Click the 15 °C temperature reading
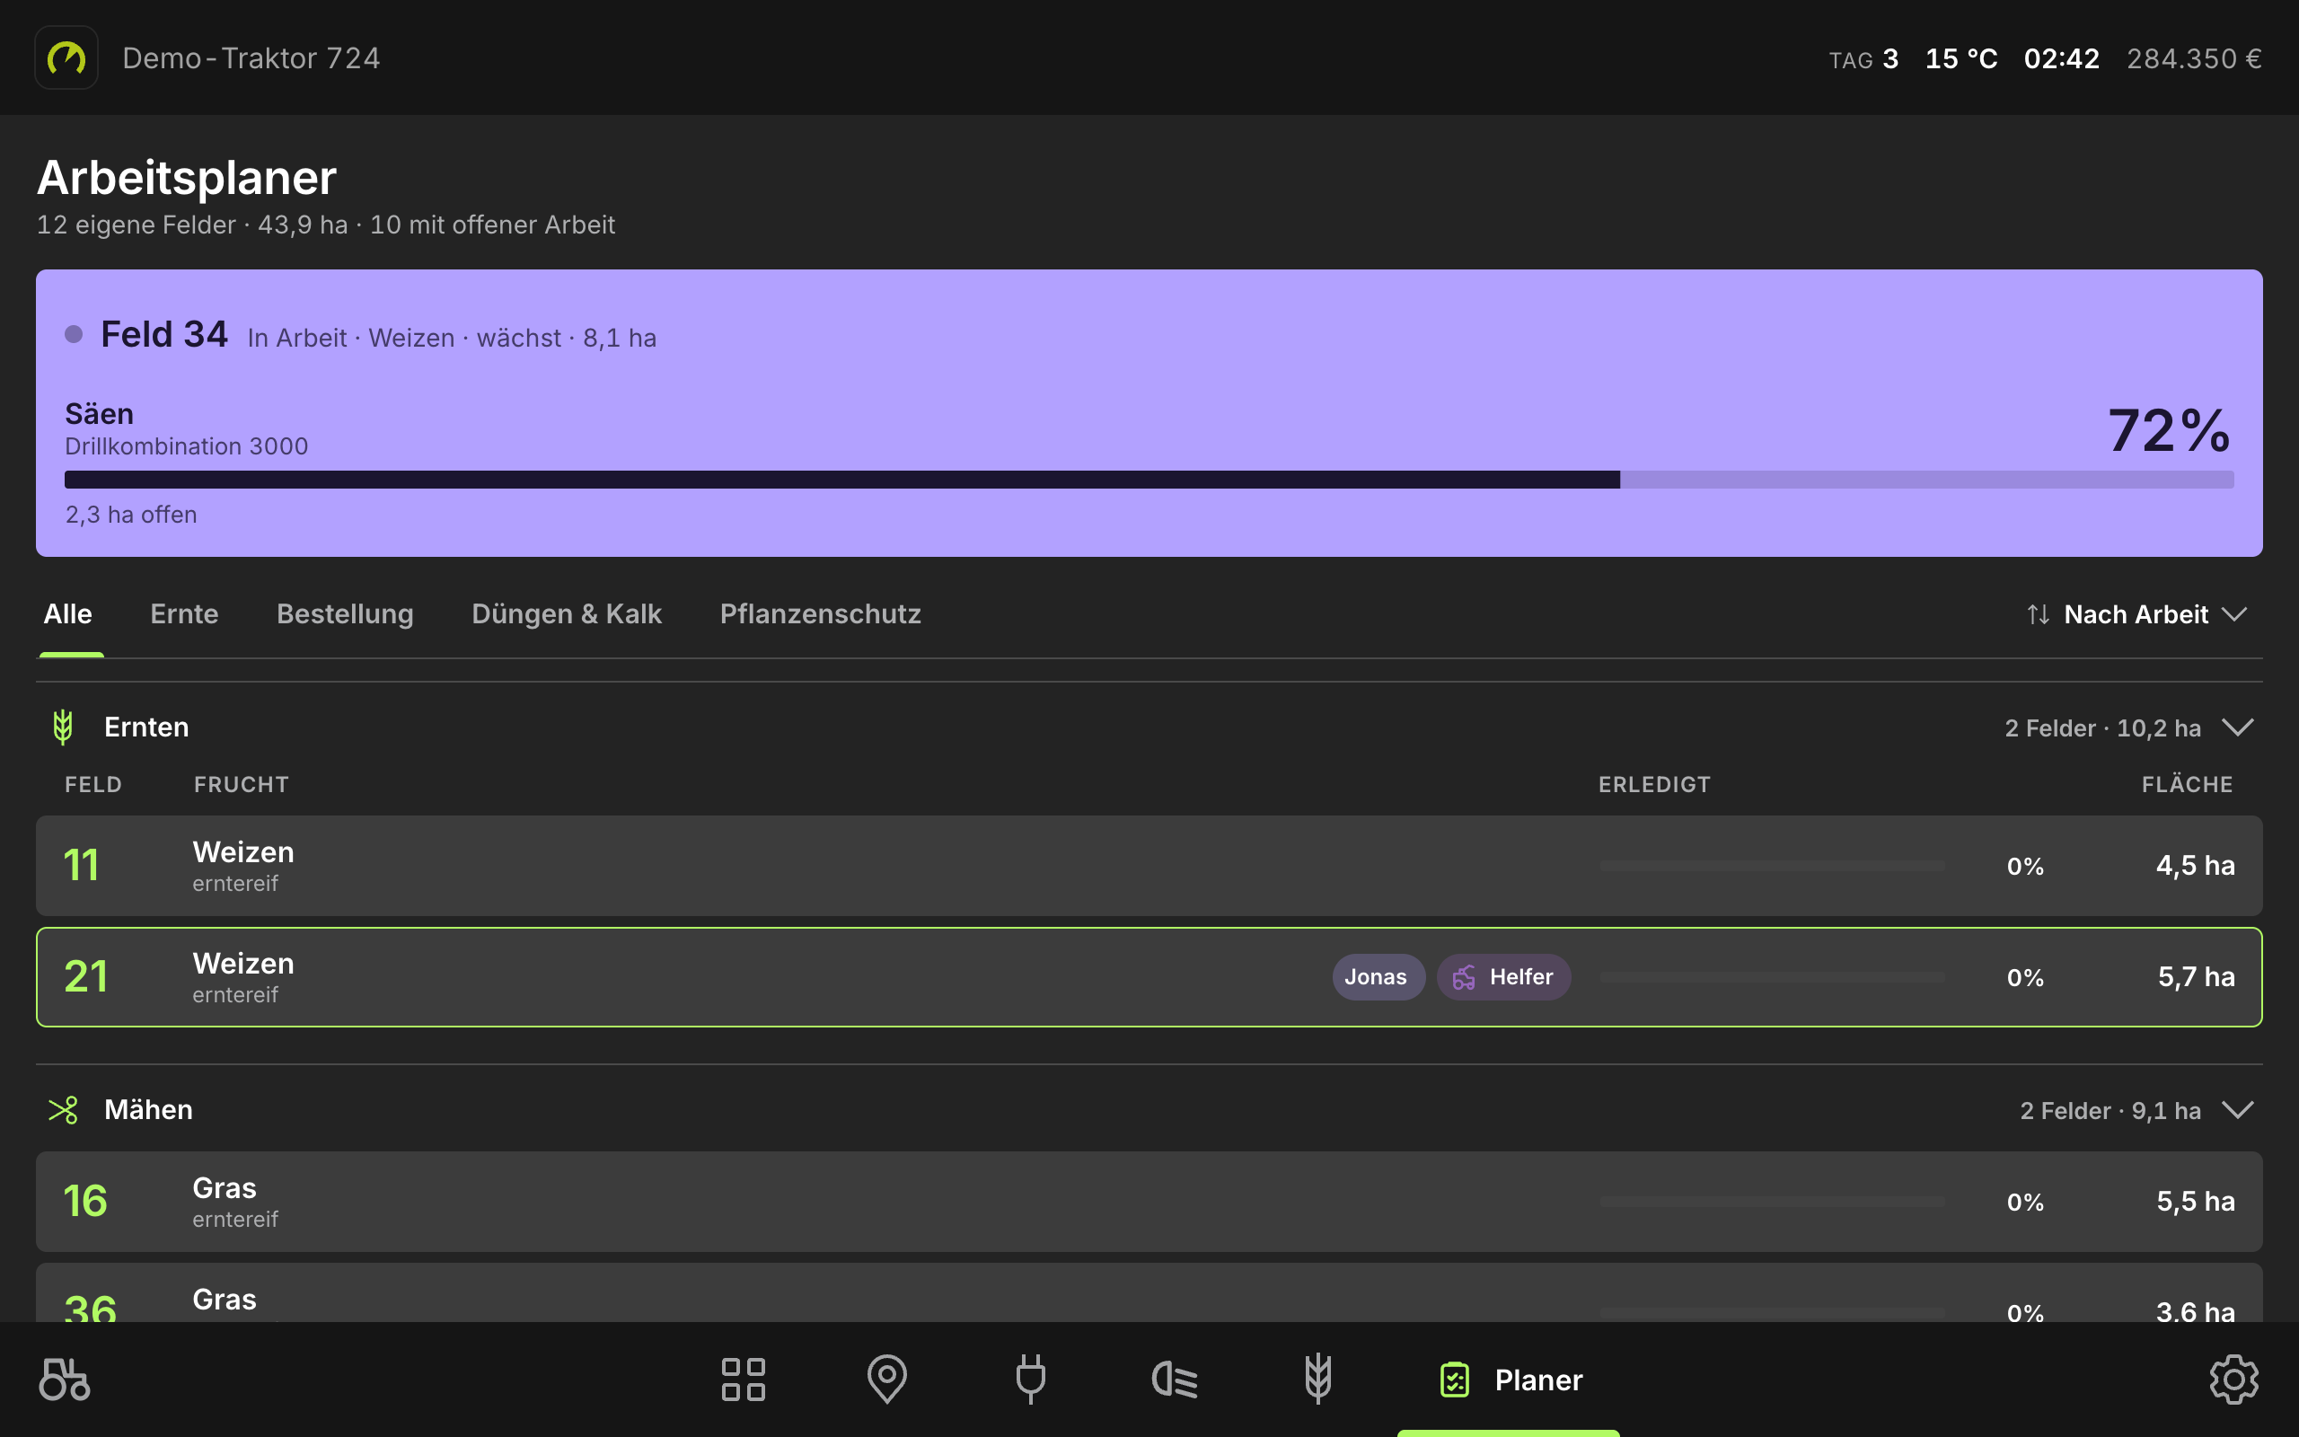The image size is (2299, 1437). click(1960, 59)
